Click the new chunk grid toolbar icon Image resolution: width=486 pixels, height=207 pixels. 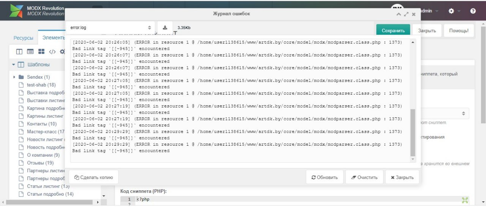pos(41,51)
